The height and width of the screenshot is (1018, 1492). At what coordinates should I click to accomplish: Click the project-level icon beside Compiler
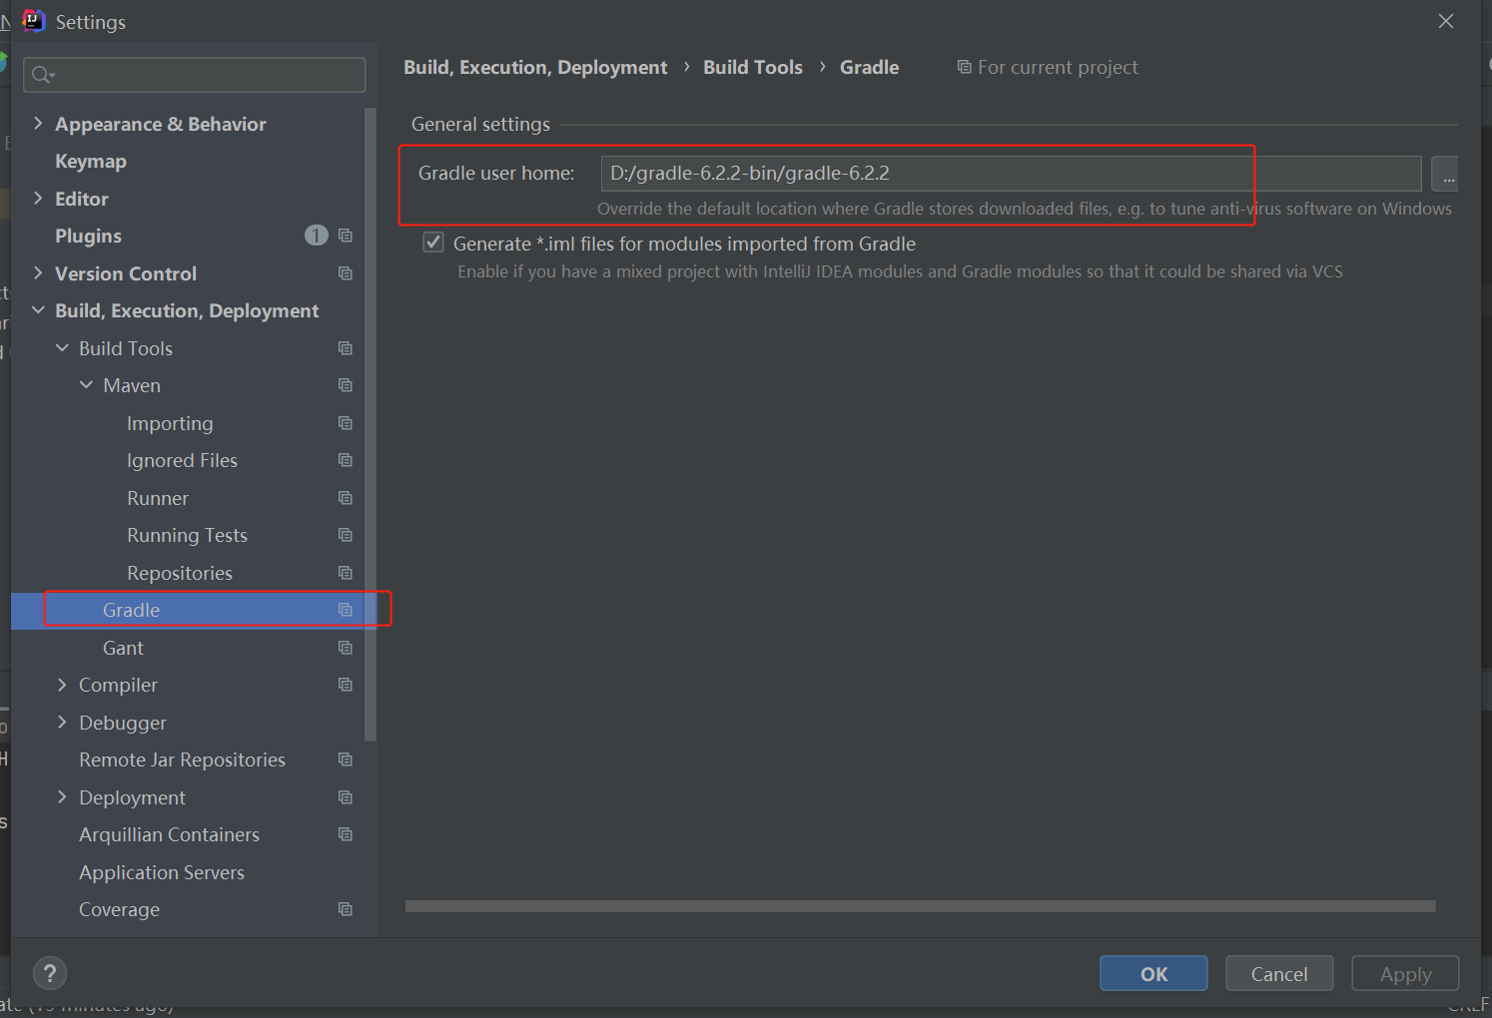[346, 685]
